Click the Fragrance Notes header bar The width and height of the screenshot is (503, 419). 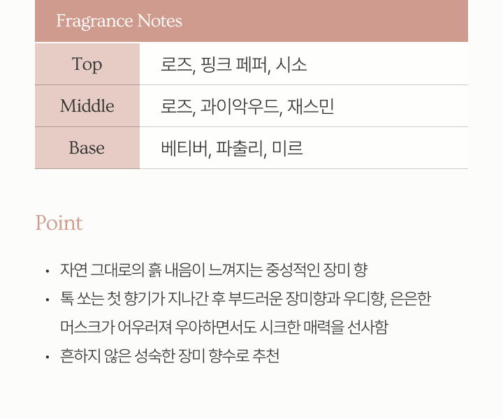pos(251,21)
